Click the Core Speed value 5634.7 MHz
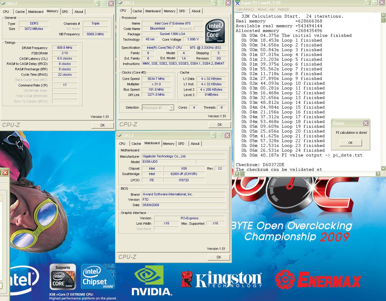This screenshot has height=301, width=386. coord(156,79)
